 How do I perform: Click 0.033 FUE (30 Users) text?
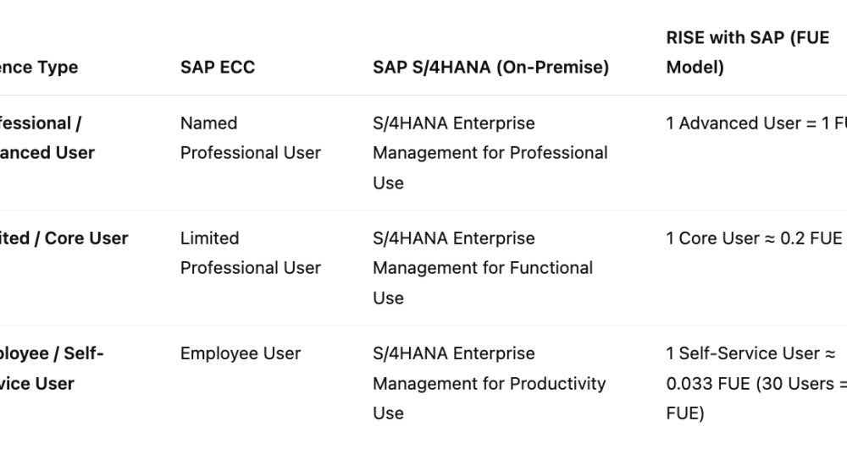[750, 384]
